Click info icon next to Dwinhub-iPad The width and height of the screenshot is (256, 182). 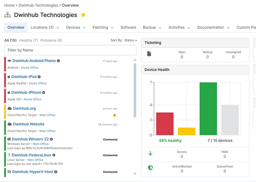39,77
